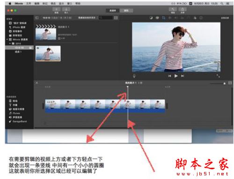Open the Volume adjustment icon
The width and height of the screenshot is (234, 179).
pos(176,18)
